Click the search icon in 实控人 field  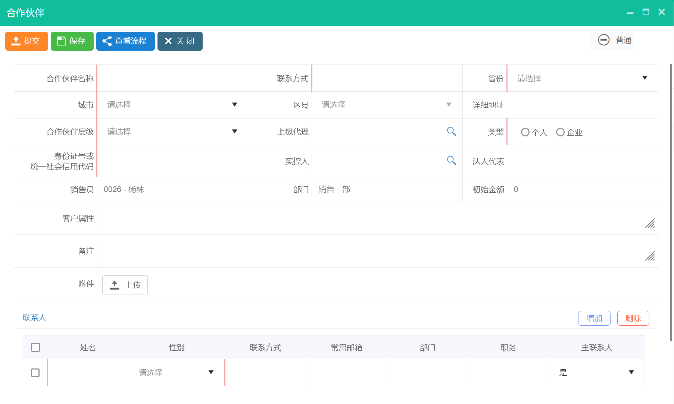coord(451,161)
